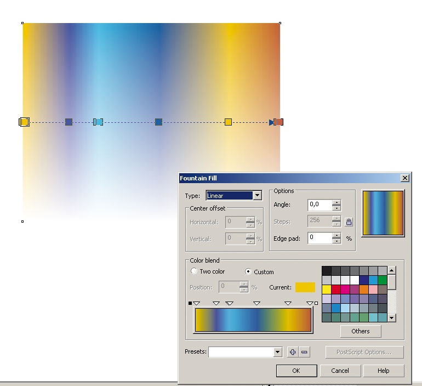Image resolution: width=422 pixels, height=386 pixels.
Task: Click the selected double triangle color marker
Action: coord(229,303)
